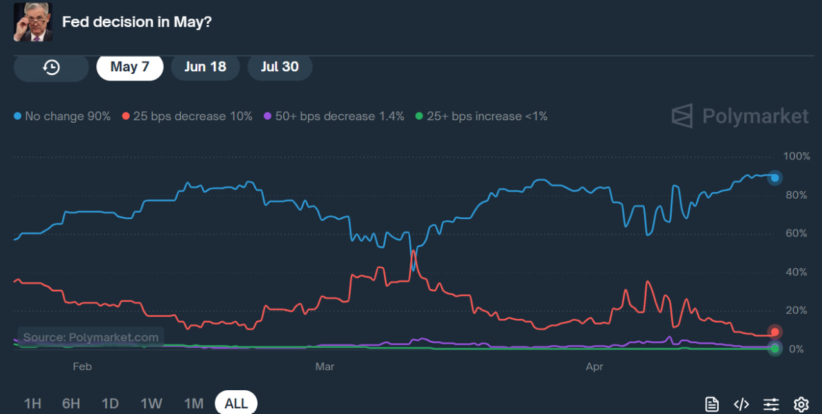This screenshot has height=414, width=822.
Task: Open chart filter sliders icon
Action: [x=771, y=404]
